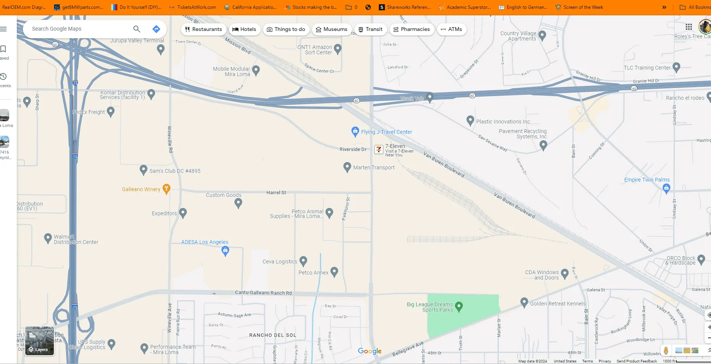Show Things to do nearby

[286, 29]
